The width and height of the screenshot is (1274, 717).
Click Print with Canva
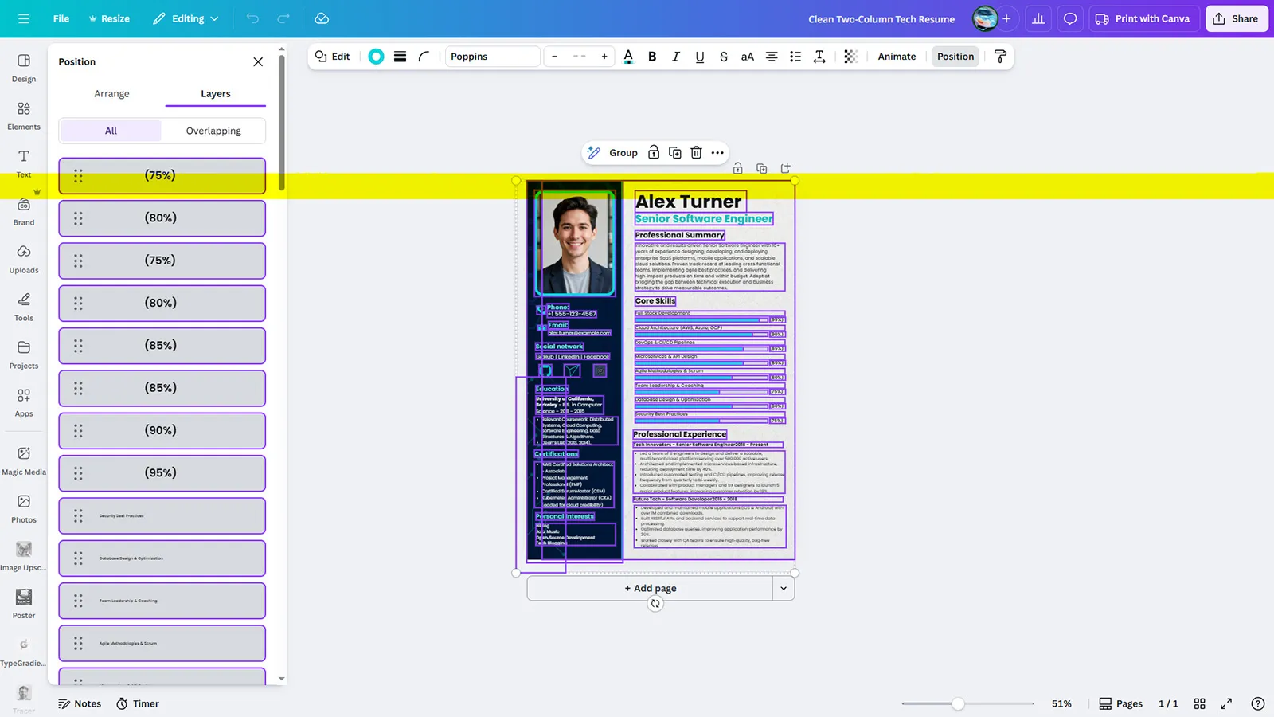[x=1143, y=18]
